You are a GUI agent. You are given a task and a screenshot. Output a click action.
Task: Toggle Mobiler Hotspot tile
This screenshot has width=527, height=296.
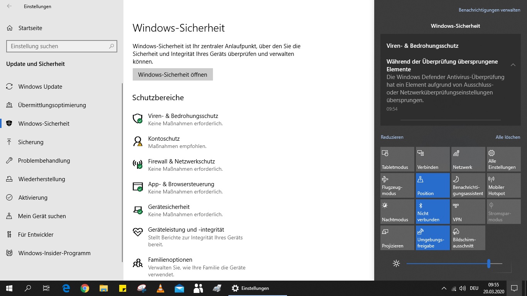click(504, 185)
